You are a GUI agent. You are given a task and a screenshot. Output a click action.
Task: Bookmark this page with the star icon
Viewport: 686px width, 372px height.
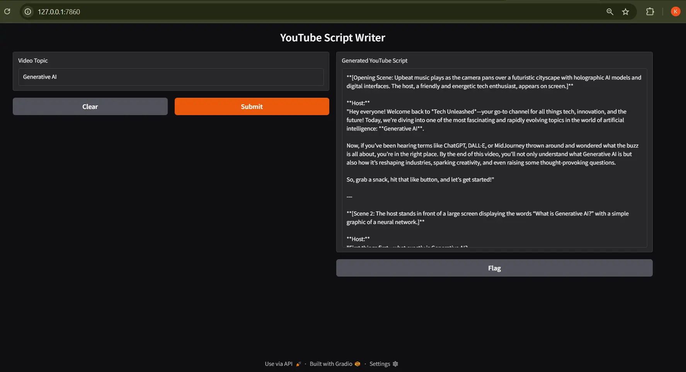click(x=625, y=12)
